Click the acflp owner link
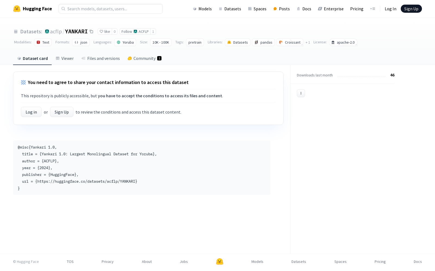 pos(56,31)
